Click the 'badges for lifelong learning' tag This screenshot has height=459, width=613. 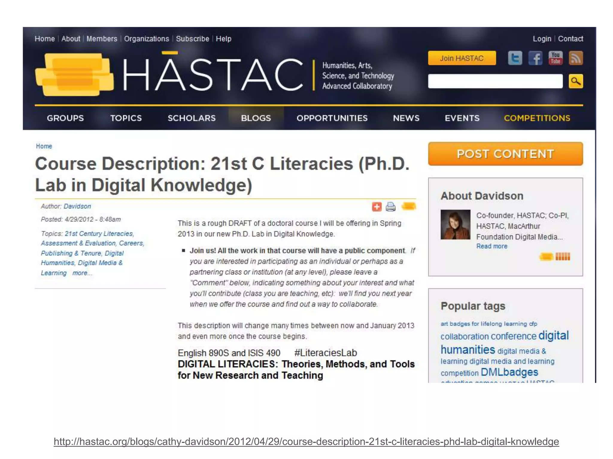[x=488, y=324]
